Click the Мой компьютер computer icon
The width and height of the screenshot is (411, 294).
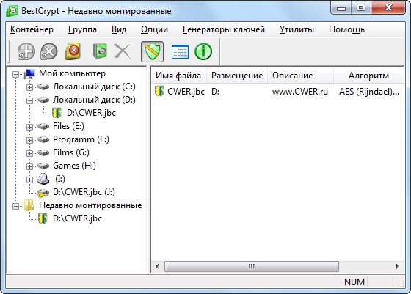click(x=30, y=74)
